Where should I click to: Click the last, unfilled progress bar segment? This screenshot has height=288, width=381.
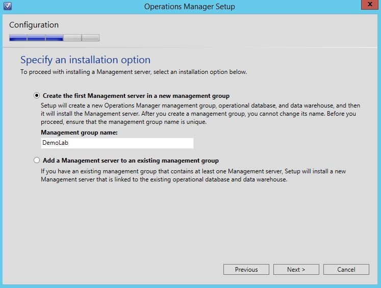pos(90,38)
